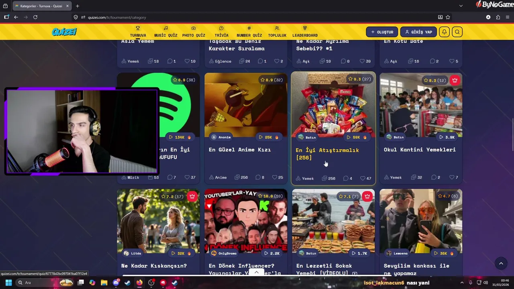Click the red crown badge on Okul Kantini card
514x289 pixels.
click(x=455, y=80)
